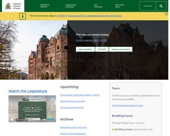Open Watch archived debates link
This screenshot has width=170, height=136.
click(73, 134)
